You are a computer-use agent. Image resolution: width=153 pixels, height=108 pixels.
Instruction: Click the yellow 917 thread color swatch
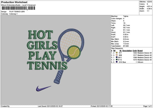117,53
